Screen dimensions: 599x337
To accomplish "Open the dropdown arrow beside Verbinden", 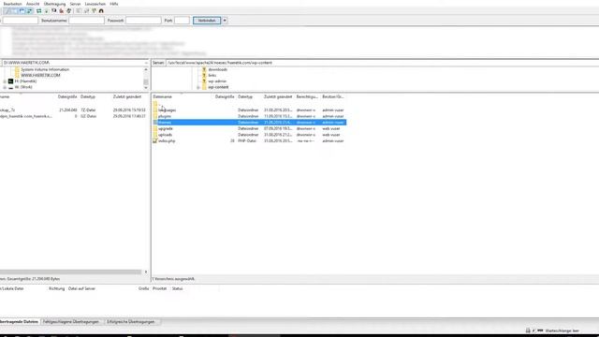I will pos(225,21).
